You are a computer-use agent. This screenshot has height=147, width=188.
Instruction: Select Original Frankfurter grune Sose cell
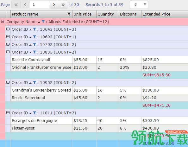(41, 67)
